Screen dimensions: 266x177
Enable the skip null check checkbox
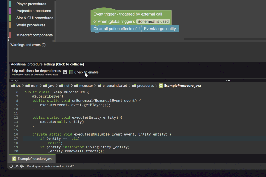(71, 72)
